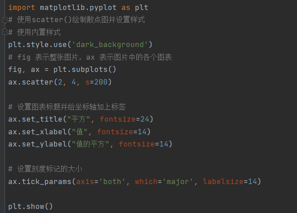Click the axis='both' argument
This screenshot has height=213, width=297.
click(101, 182)
